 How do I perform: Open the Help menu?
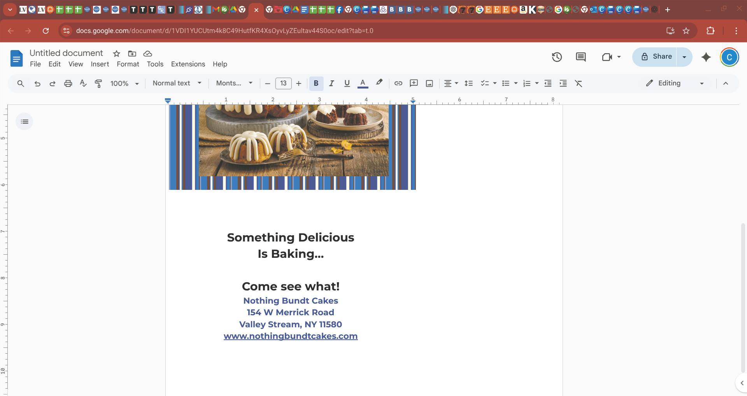pos(220,64)
